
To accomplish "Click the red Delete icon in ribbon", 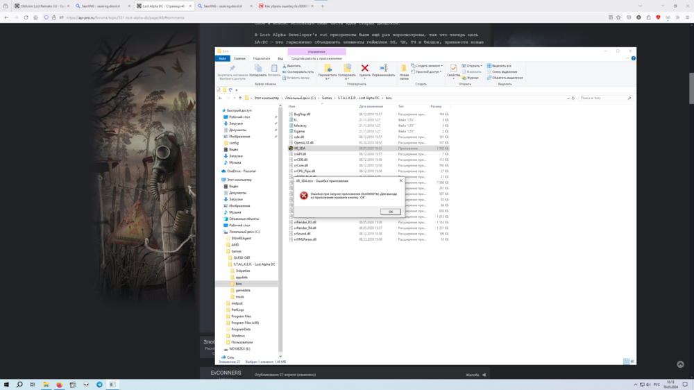I will pyautogui.click(x=364, y=69).
